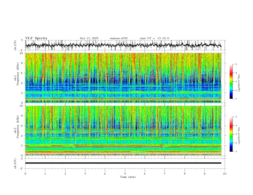Click the "VLF Spectra" title text
Screen dimensions: 253x195
[36, 38]
